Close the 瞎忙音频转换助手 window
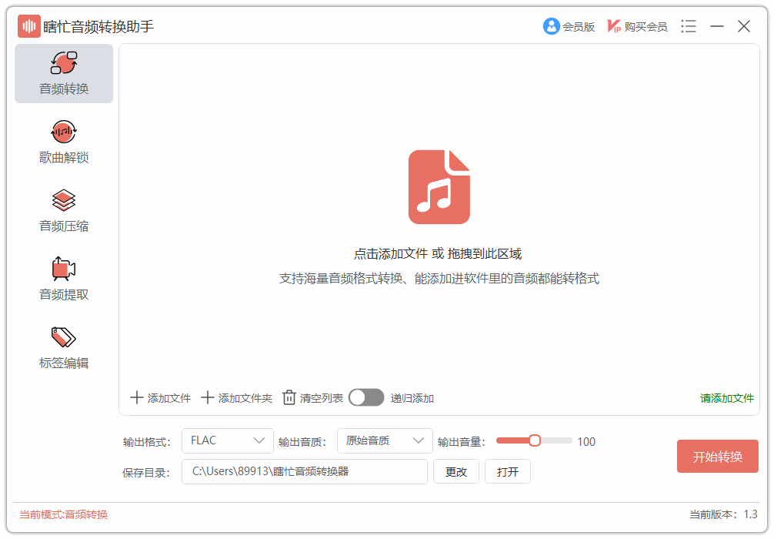 pyautogui.click(x=744, y=26)
